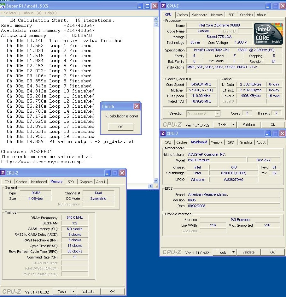Minimize the Super PI window

click(140, 6)
